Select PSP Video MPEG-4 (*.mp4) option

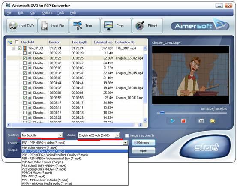75,147
